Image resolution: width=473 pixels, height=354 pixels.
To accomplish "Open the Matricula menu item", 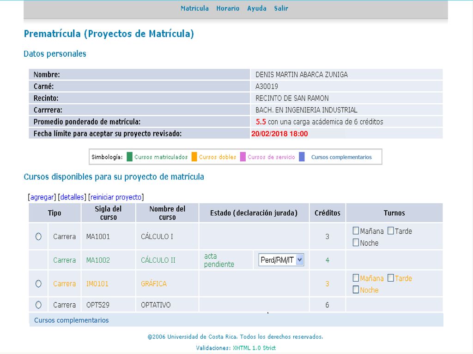I will coord(194,8).
